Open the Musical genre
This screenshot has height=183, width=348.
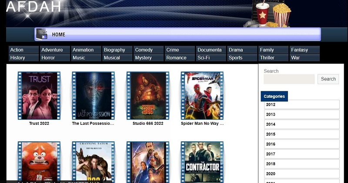[x=117, y=58]
